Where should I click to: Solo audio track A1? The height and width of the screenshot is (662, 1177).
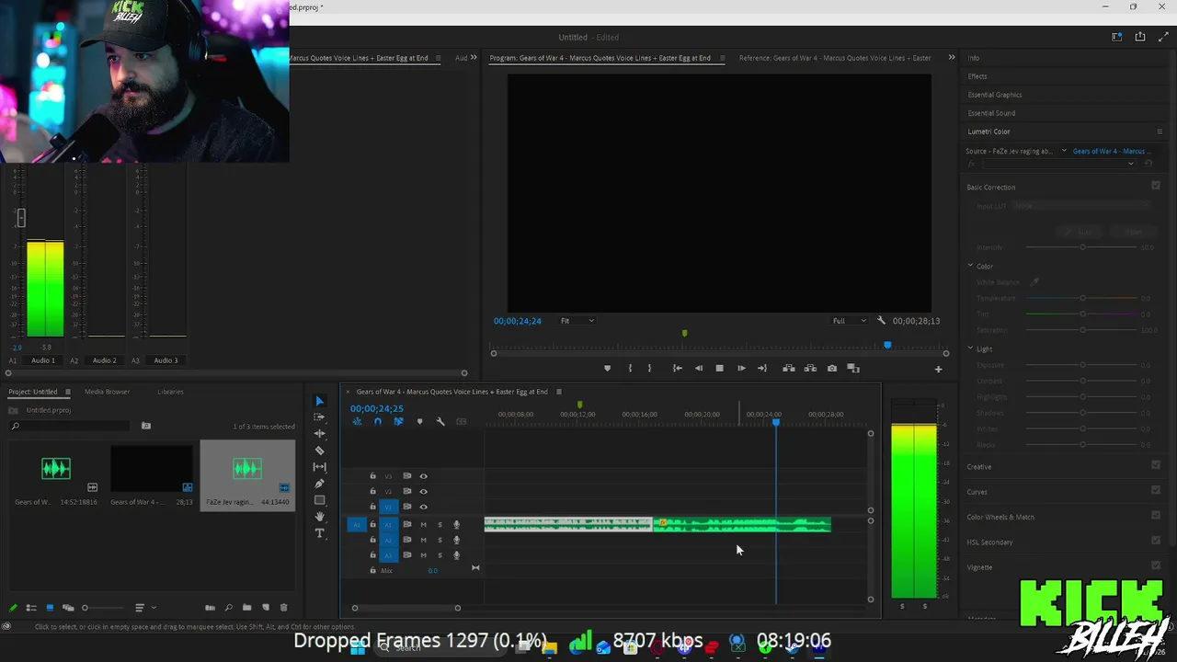(440, 525)
